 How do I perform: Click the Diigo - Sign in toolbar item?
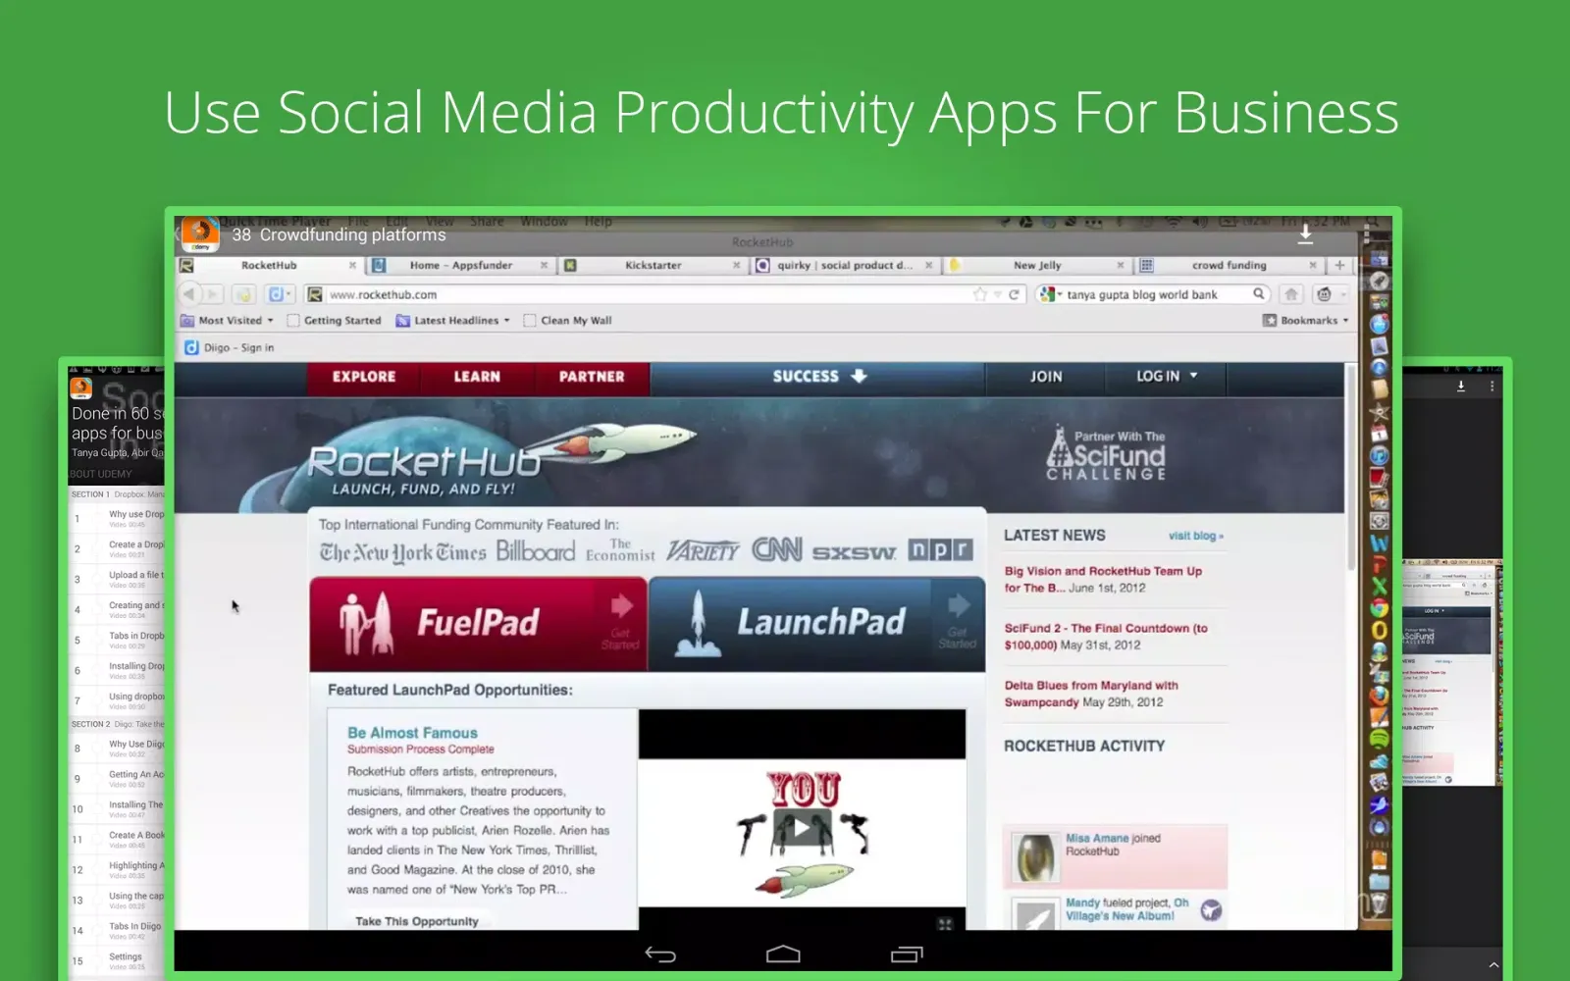(x=230, y=347)
